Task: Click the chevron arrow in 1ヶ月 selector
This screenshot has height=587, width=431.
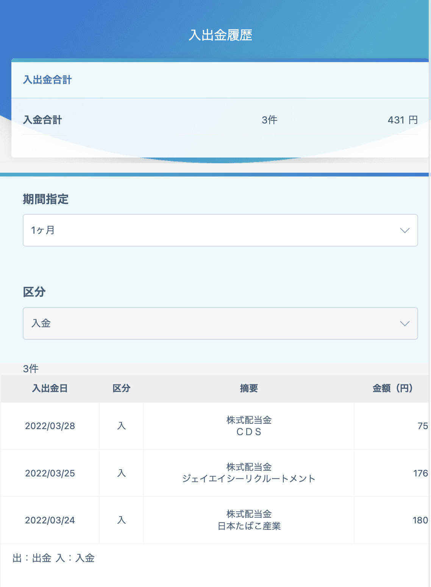Action: (405, 230)
